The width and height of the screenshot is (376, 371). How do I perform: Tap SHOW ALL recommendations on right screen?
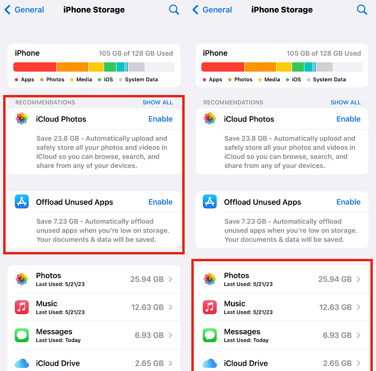(346, 102)
